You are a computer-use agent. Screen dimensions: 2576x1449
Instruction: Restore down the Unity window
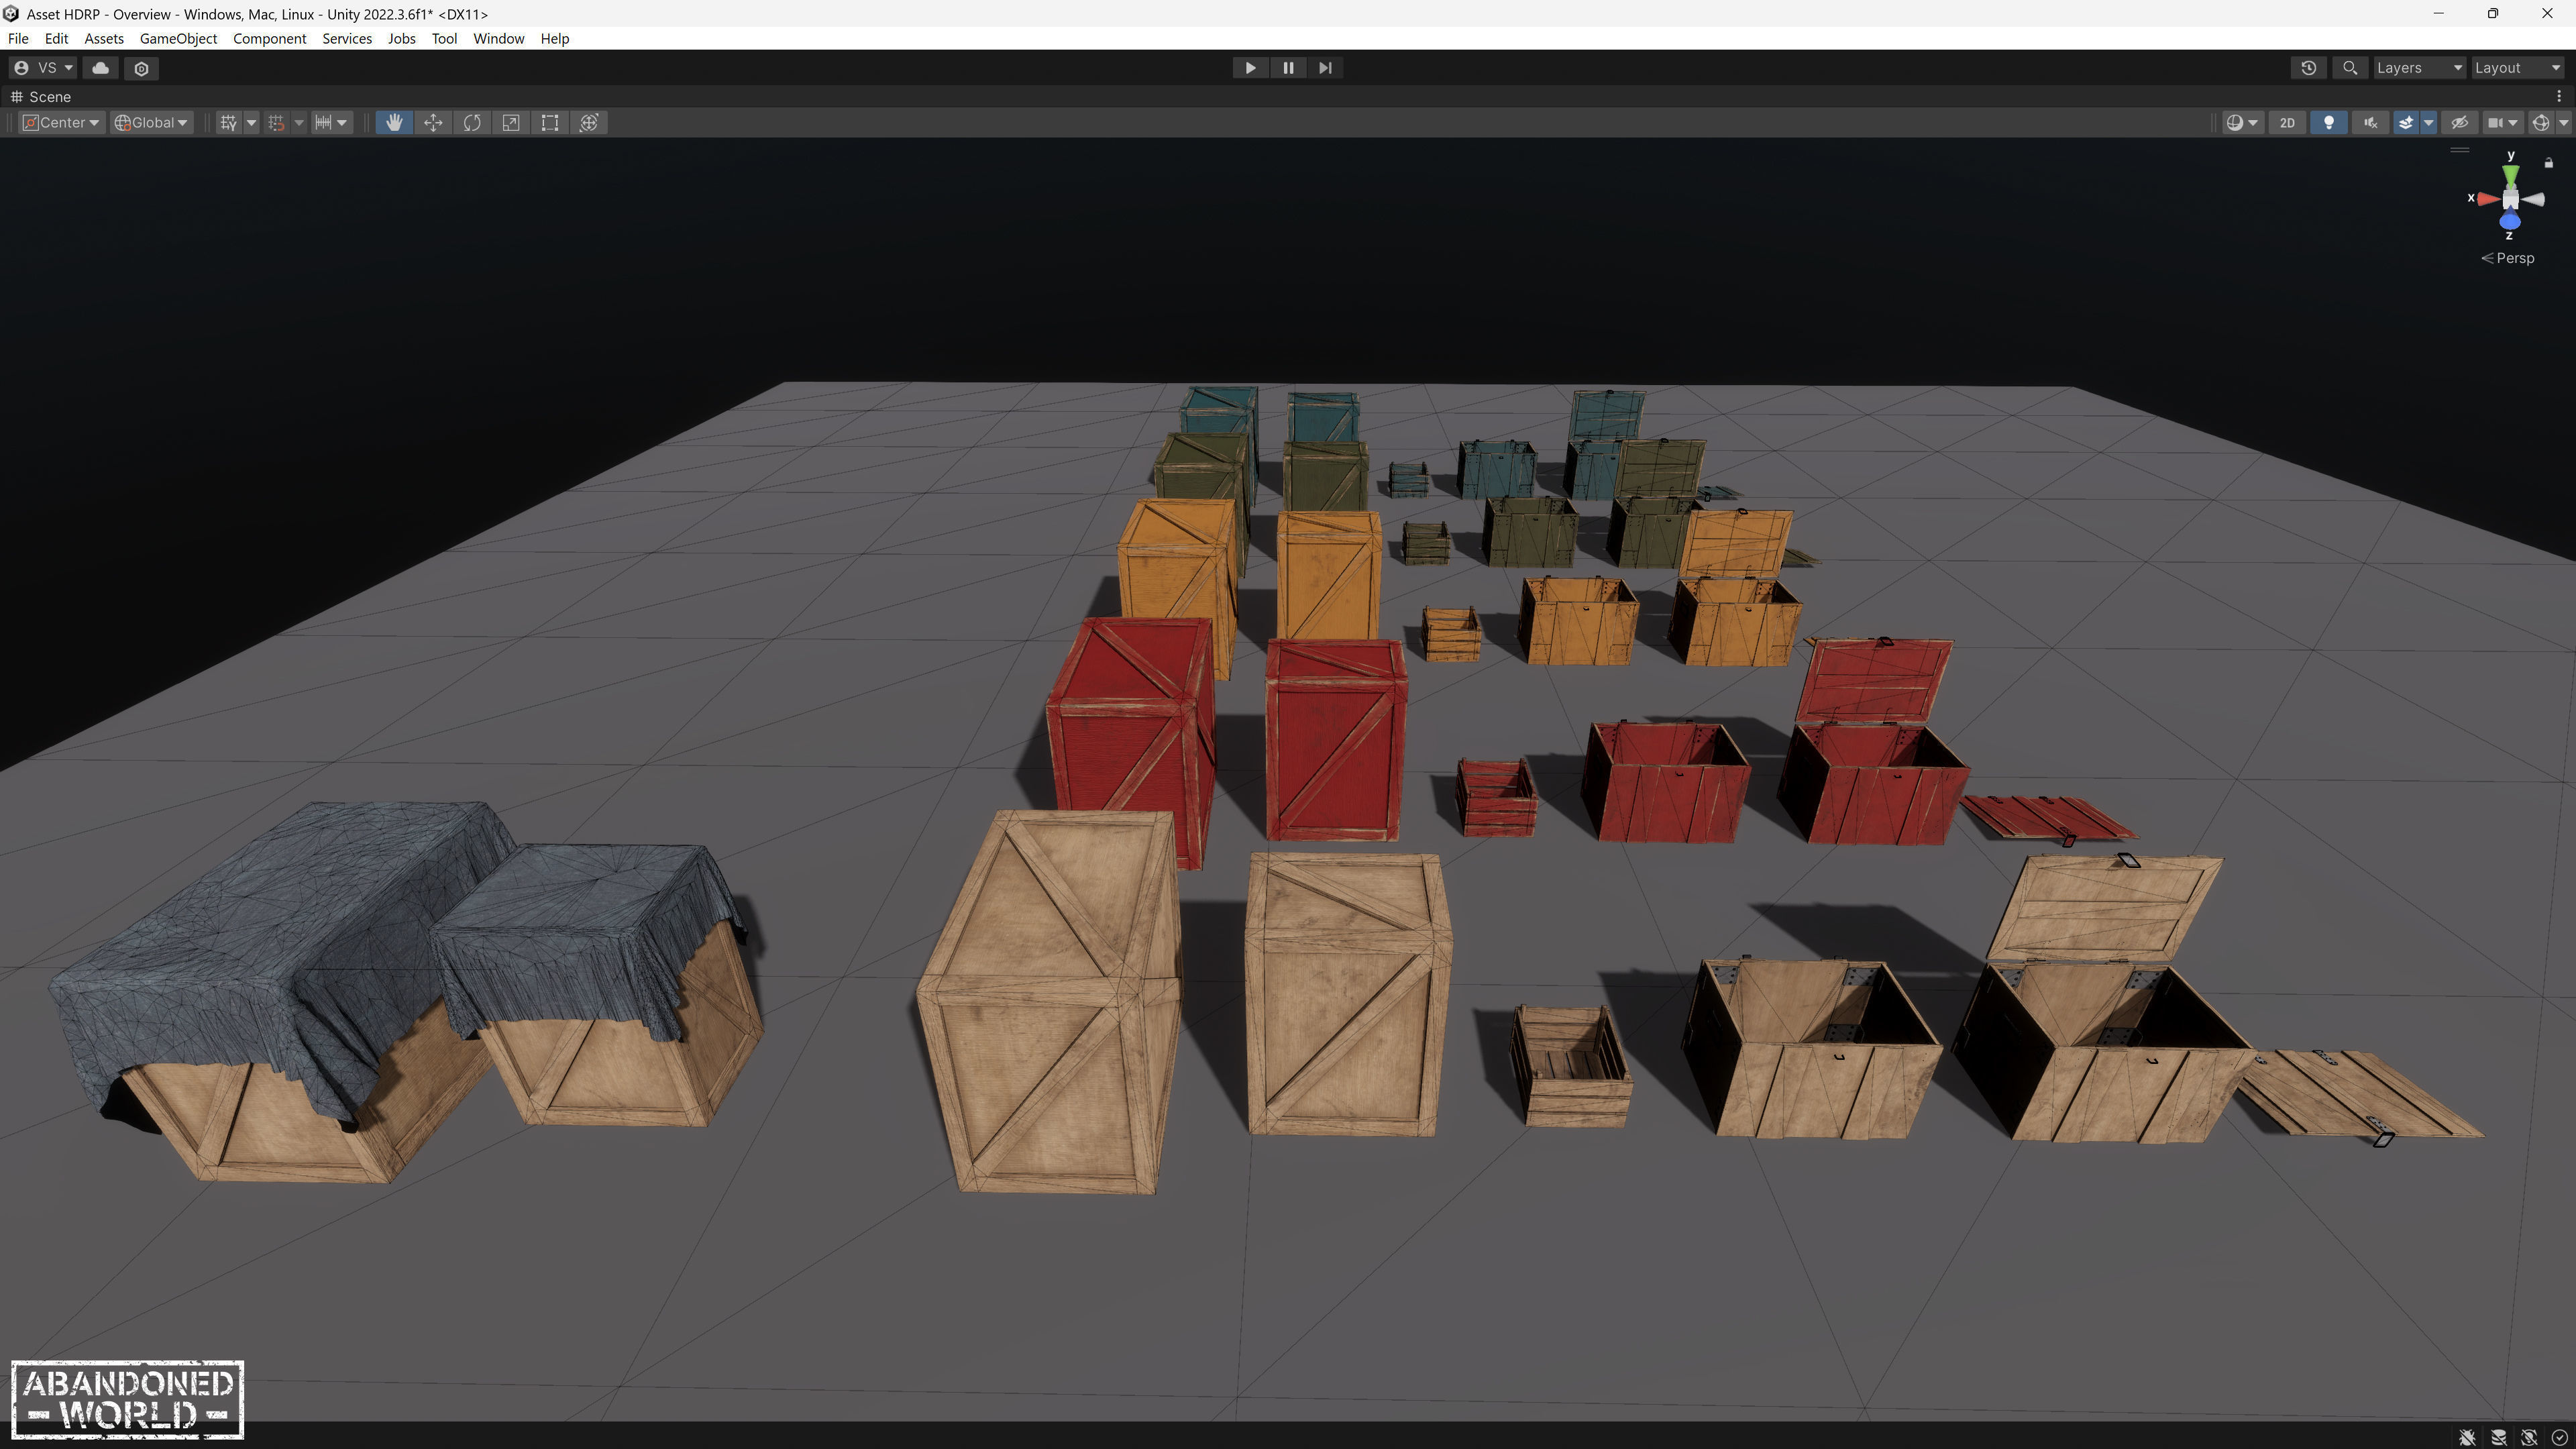pos(2493,13)
